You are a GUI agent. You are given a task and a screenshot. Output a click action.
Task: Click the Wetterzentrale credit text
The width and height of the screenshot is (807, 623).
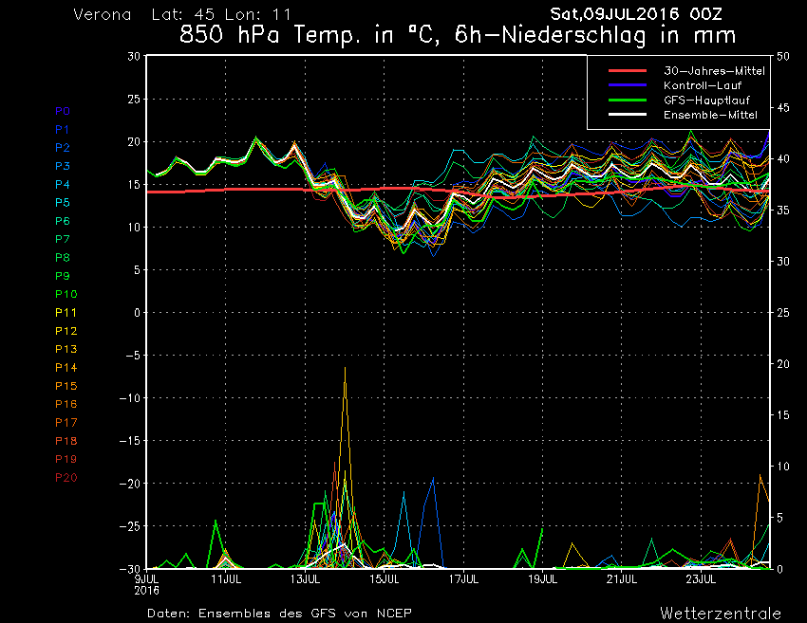[721, 614]
